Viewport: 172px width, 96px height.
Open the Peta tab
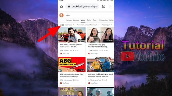point(95,20)
